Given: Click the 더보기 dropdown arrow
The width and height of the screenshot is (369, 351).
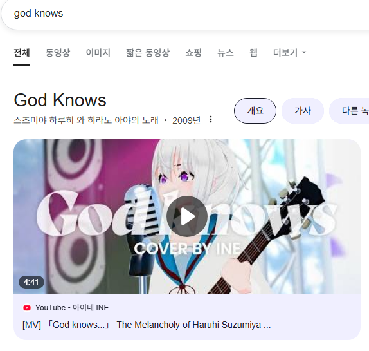Looking at the screenshot, I should tap(304, 52).
